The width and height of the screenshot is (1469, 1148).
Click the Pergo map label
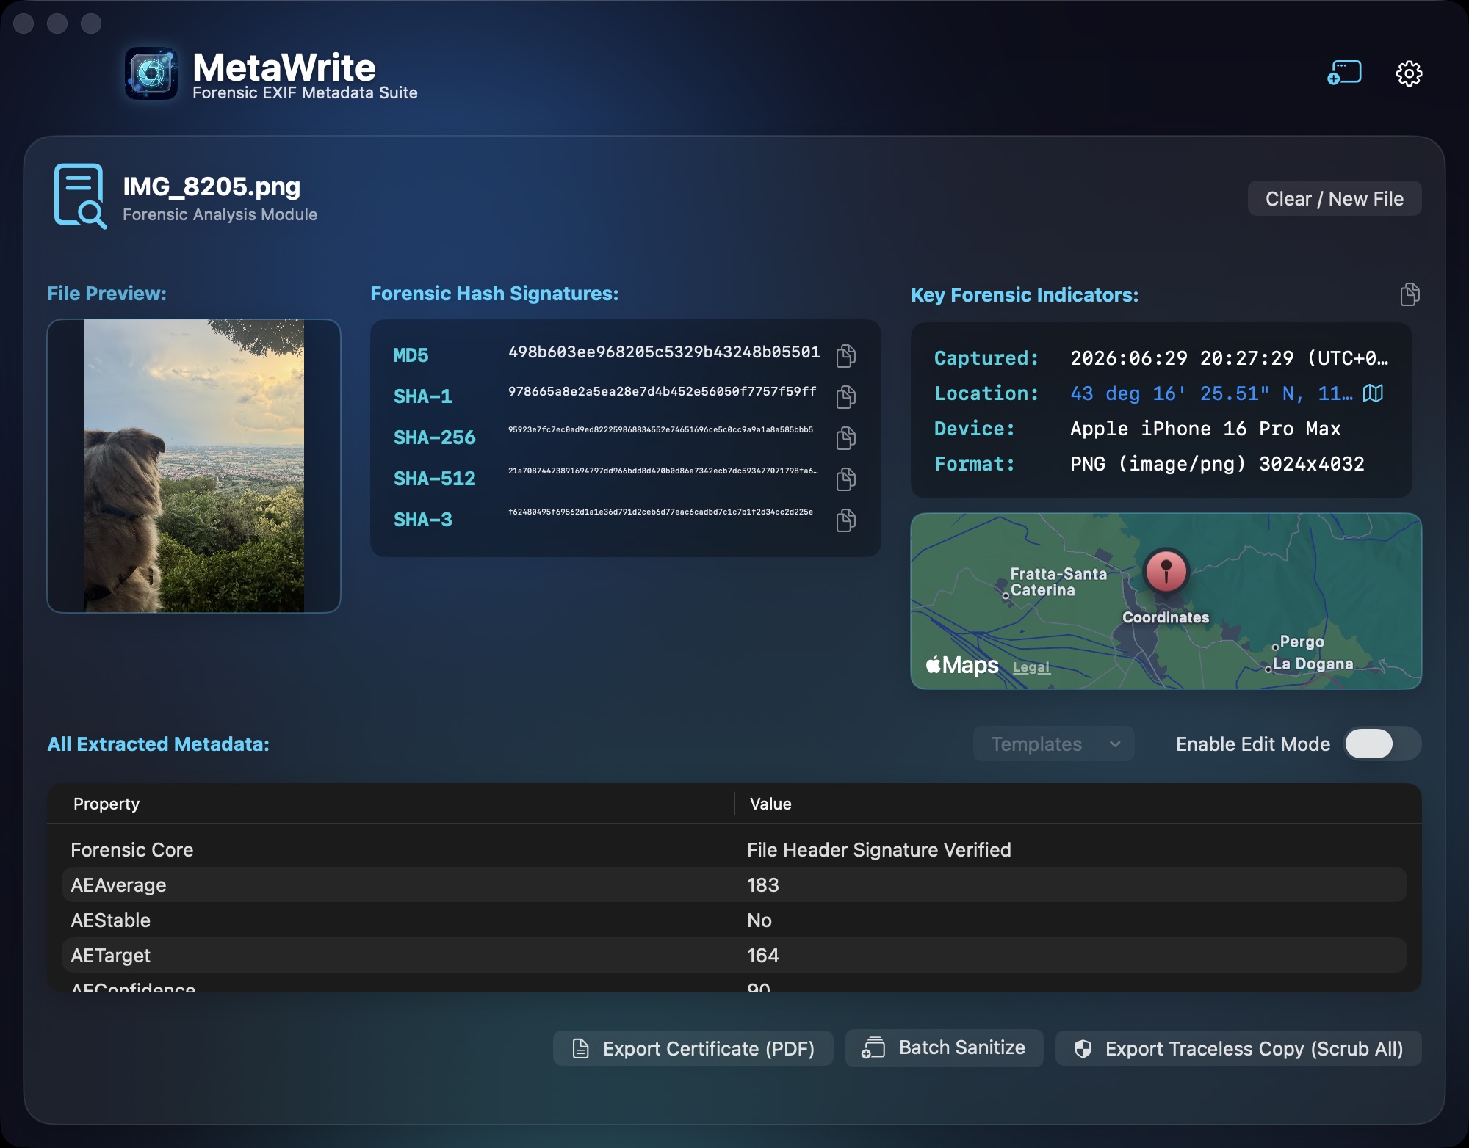tap(1302, 642)
